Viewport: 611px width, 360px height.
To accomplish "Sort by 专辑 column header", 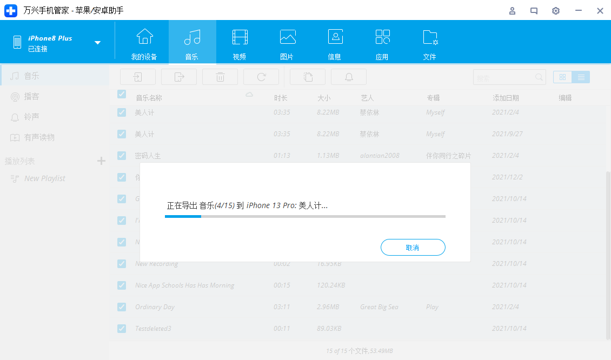I will pos(433,98).
